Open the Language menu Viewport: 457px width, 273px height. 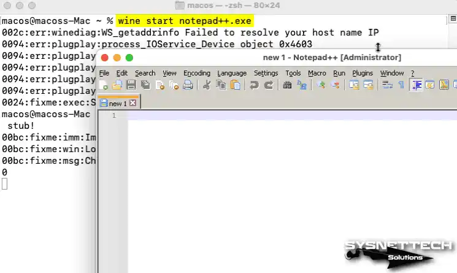click(x=232, y=73)
